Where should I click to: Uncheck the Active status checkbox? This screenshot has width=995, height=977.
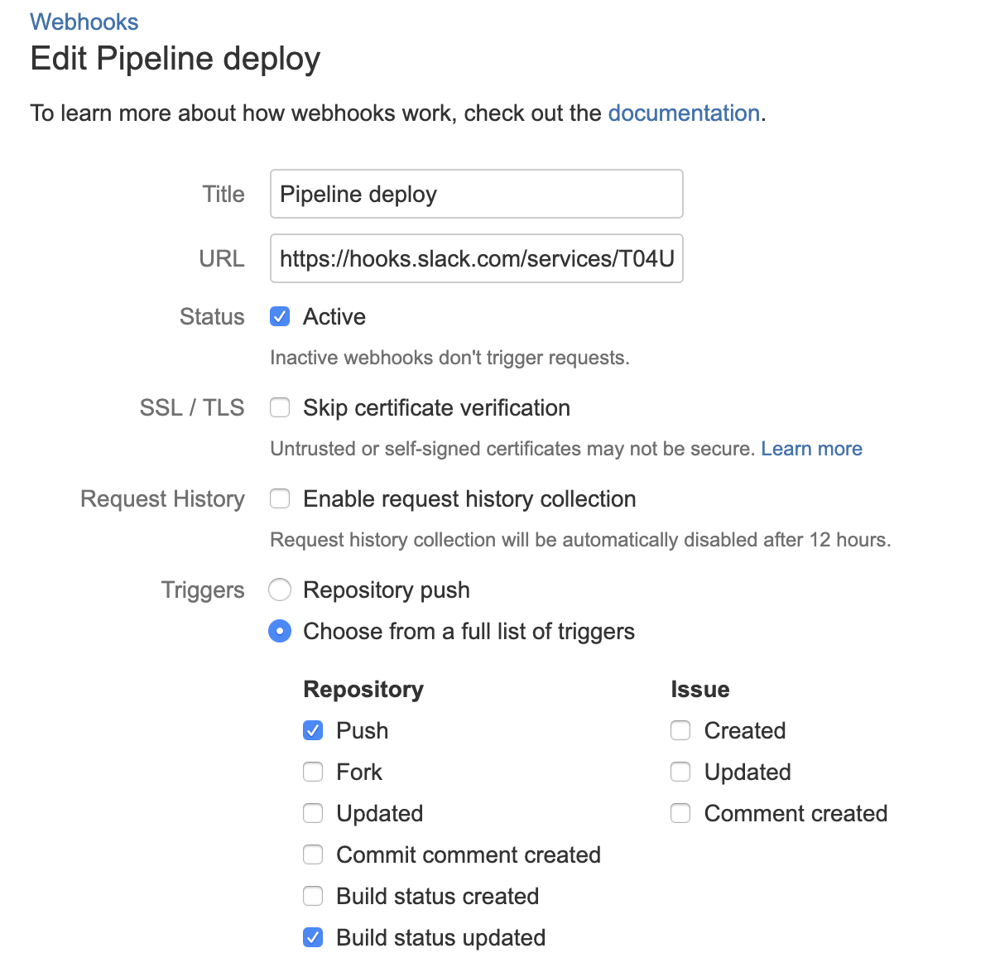click(280, 316)
